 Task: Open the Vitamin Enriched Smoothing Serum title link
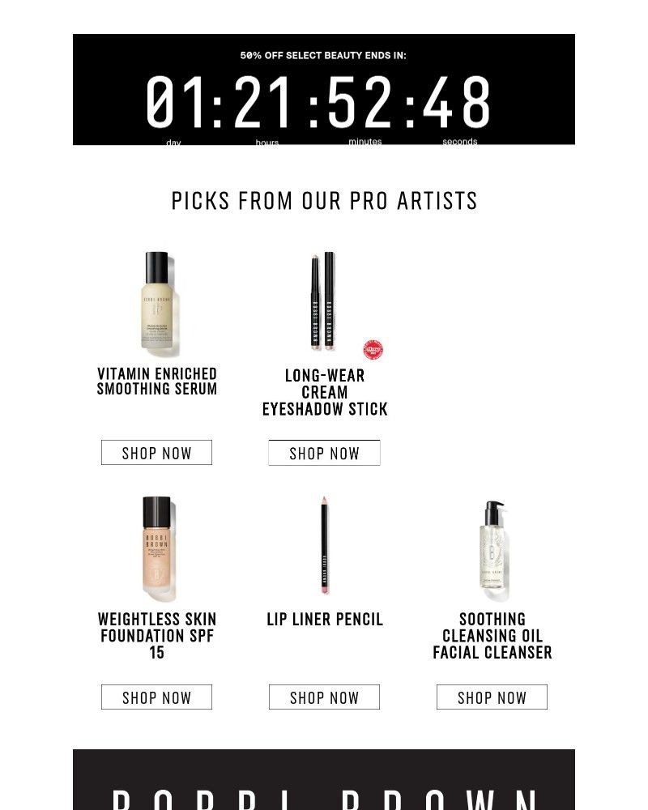(156, 382)
